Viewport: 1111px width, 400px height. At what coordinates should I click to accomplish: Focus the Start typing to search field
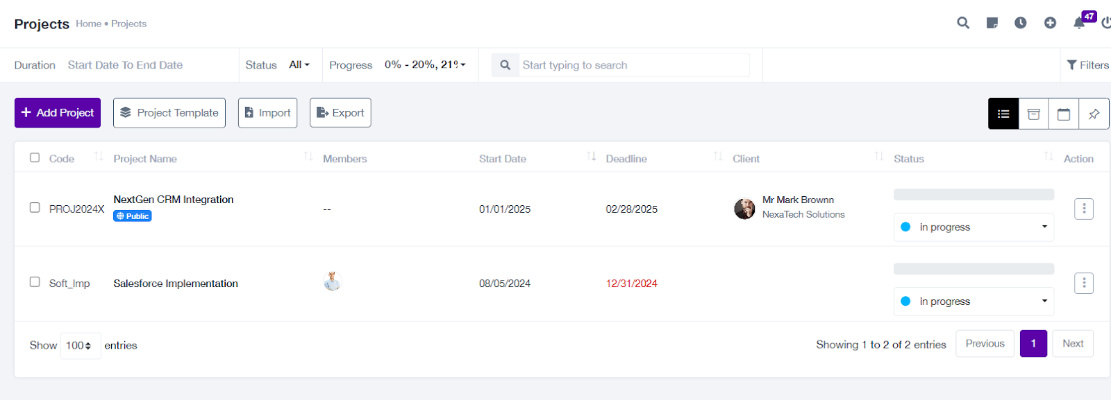pos(634,65)
